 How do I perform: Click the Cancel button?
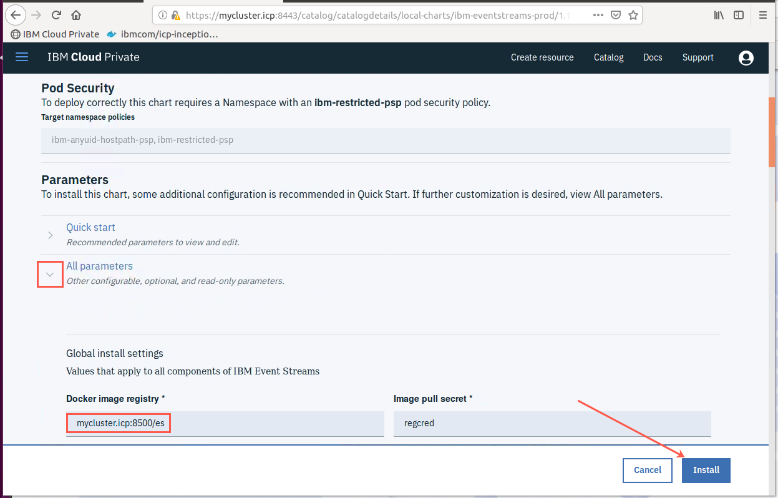[648, 471]
